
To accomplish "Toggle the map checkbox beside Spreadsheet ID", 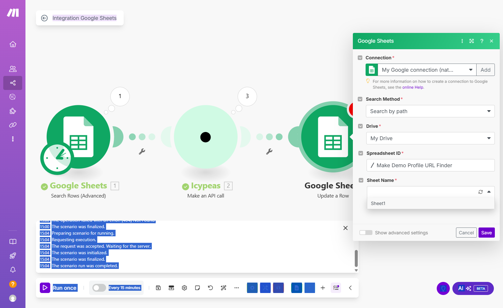I will click(361, 153).
